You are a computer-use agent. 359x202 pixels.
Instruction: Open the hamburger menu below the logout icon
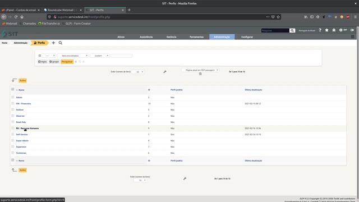pos(353,36)
